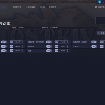The width and height of the screenshot is (105, 105).
Task: Click the 无限资源（总库存） cheat label
Action: (80, 42)
